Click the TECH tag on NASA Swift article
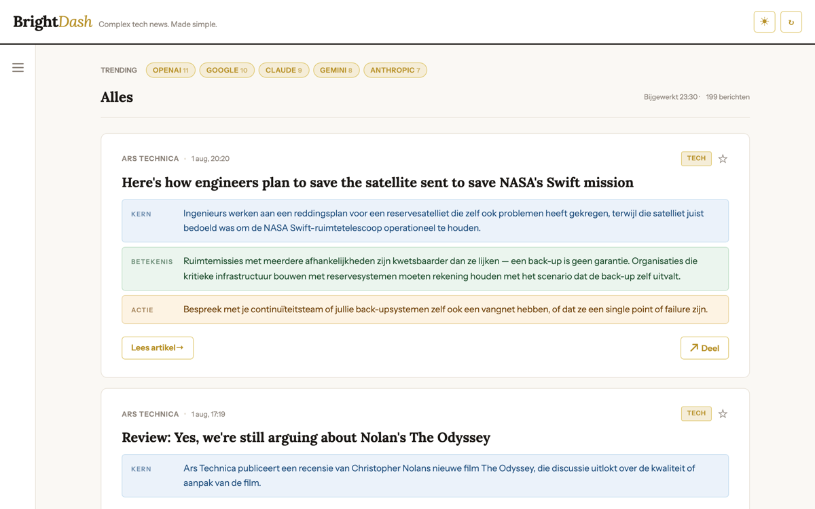 (696, 158)
